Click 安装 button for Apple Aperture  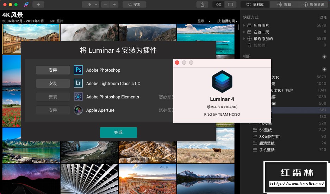pos(53,110)
